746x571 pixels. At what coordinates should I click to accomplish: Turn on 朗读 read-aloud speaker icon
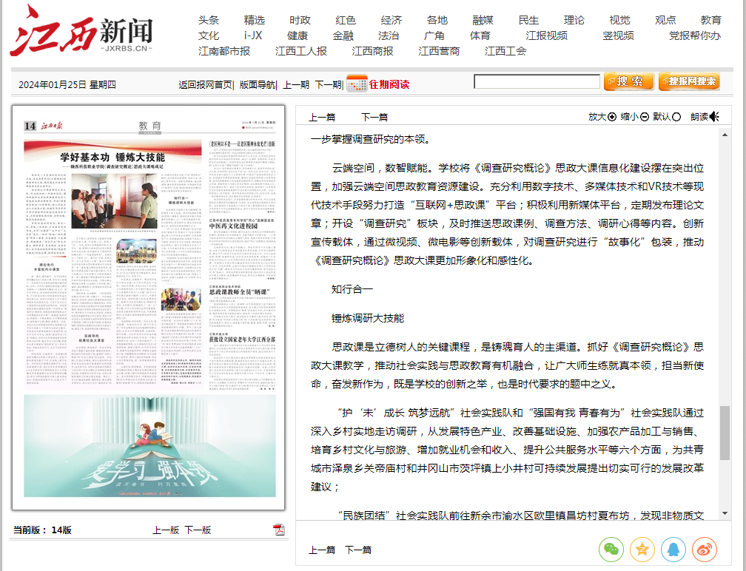(714, 117)
